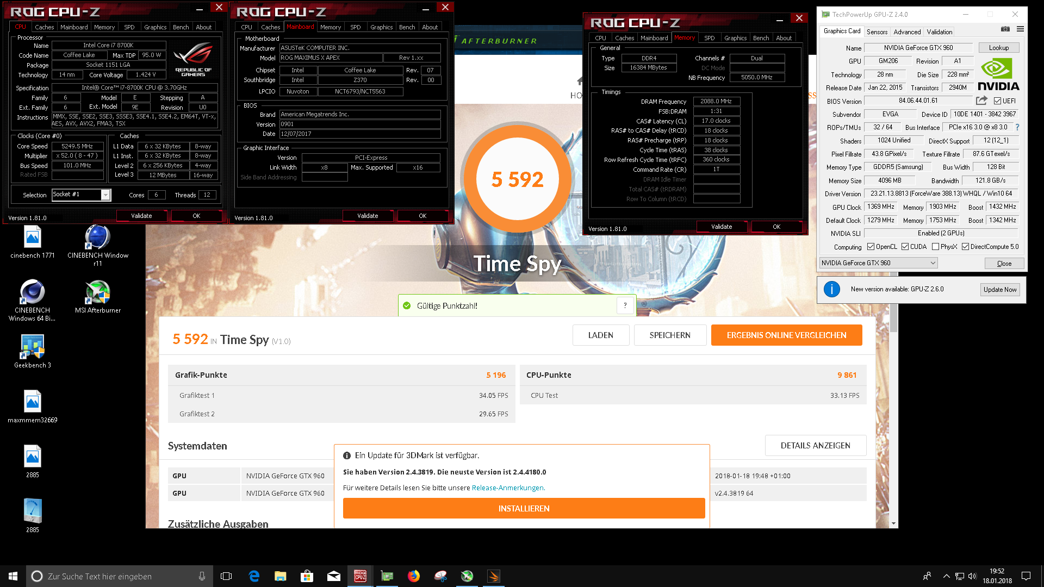
Task: Click the SPEICHERN button in 3DMark
Action: (x=670, y=335)
